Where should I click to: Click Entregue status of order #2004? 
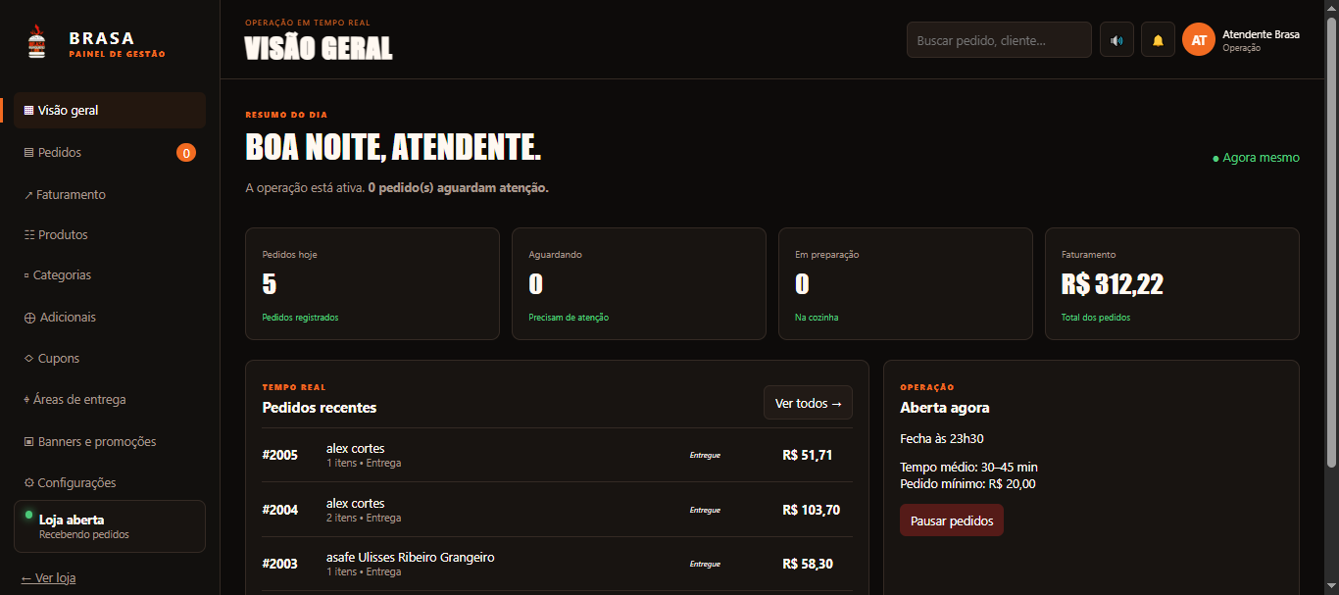point(705,510)
